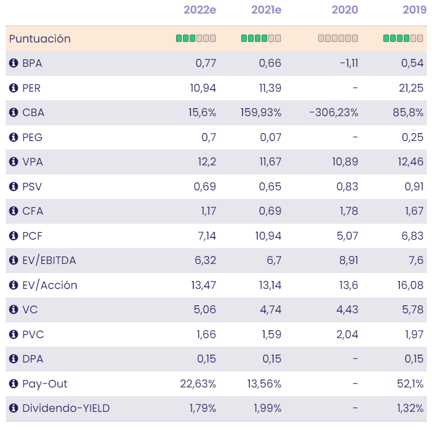Screen dimensions: 432x430
Task: Select the 2022e column header
Action: pyautogui.click(x=200, y=10)
